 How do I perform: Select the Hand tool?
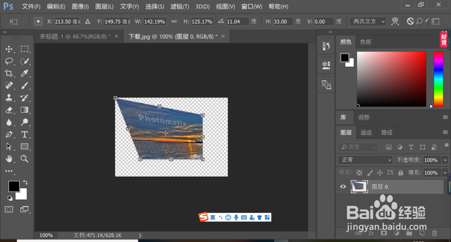point(9,159)
